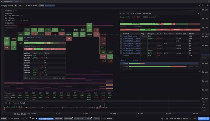The image size is (210, 121).
Task: Toggle the Bar Stats indicator
Action: 9,18
